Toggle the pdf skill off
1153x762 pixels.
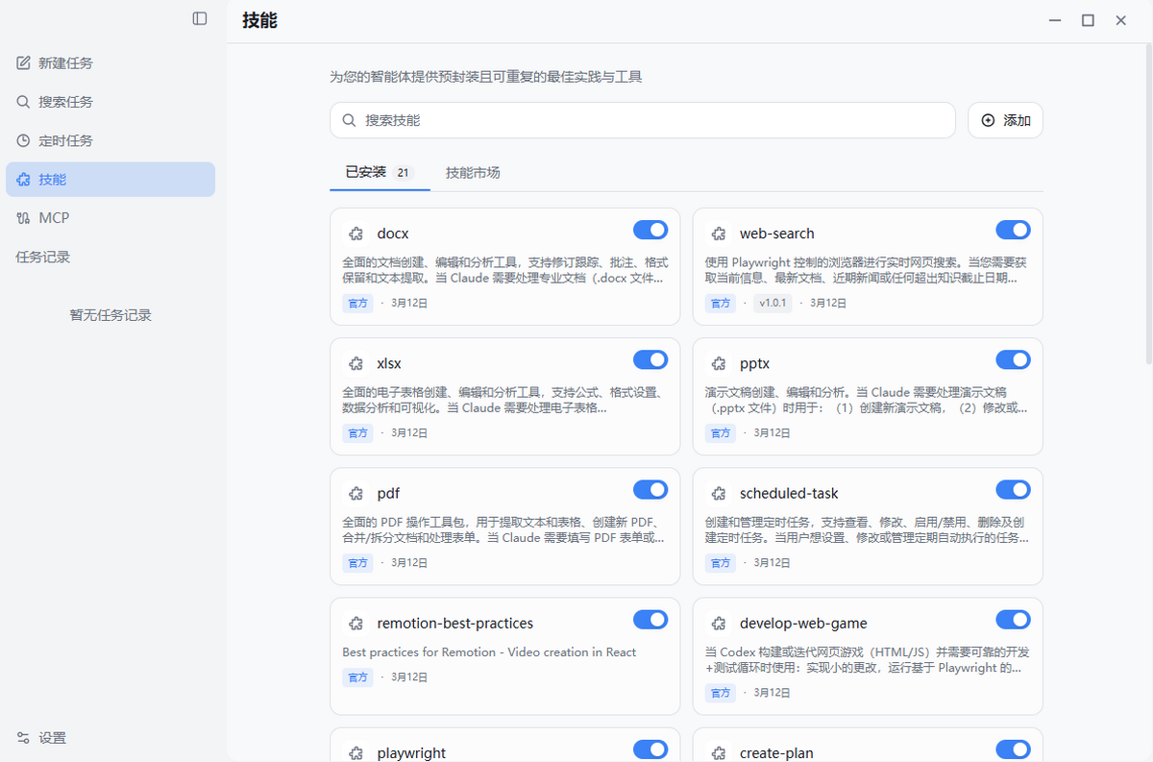[650, 490]
